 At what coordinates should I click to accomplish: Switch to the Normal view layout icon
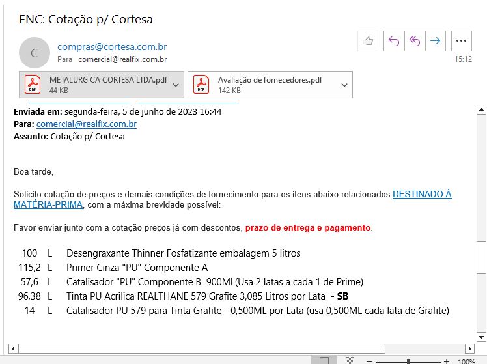tap(324, 361)
